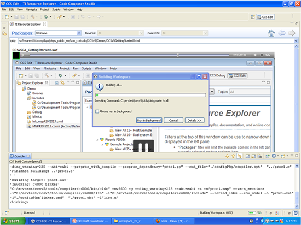Click the Windows start button

pyautogui.click(x=13, y=221)
